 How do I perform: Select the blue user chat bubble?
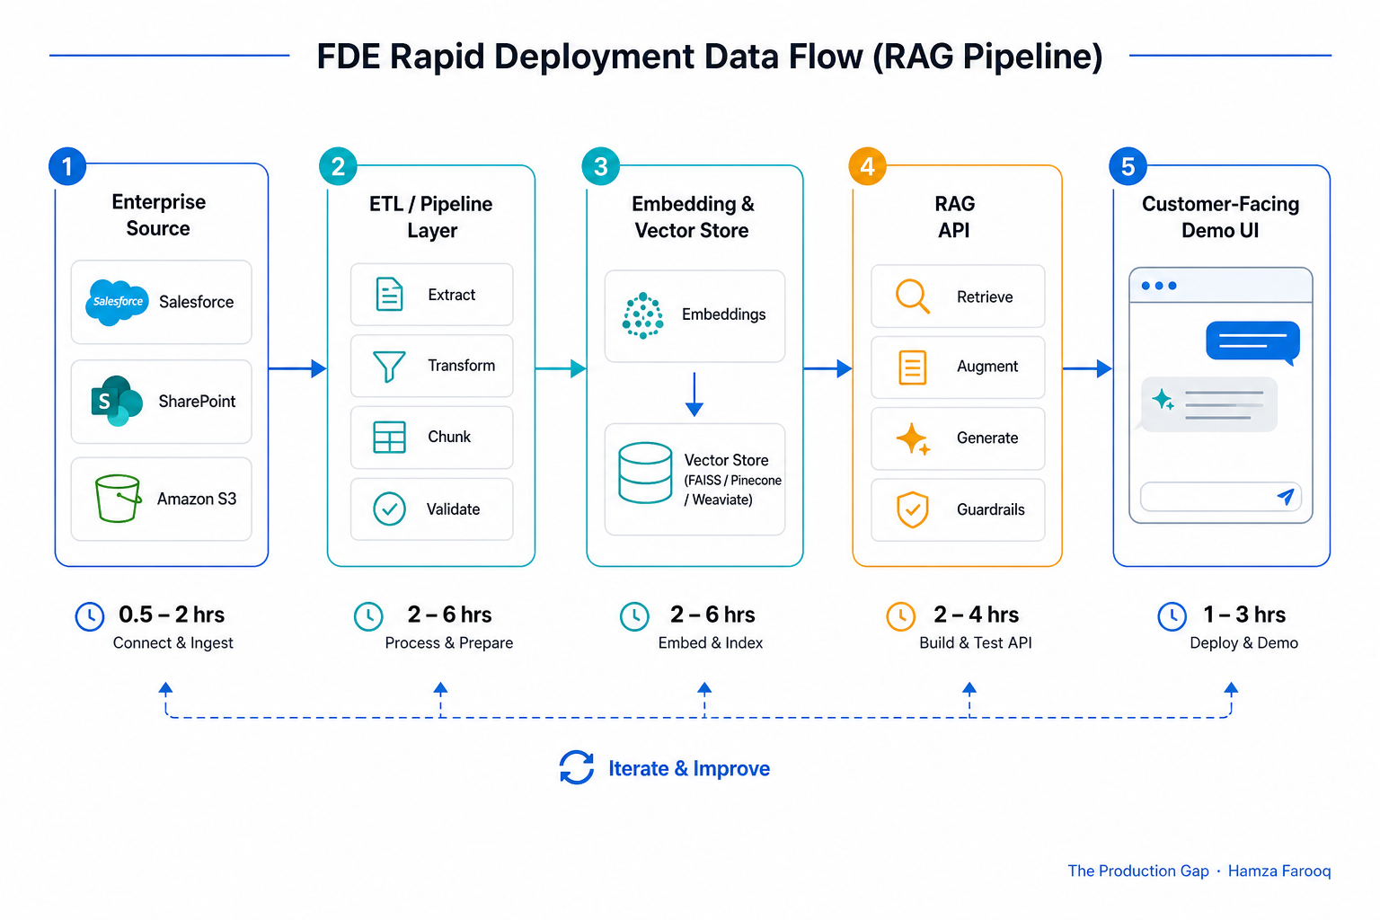click(x=1253, y=342)
